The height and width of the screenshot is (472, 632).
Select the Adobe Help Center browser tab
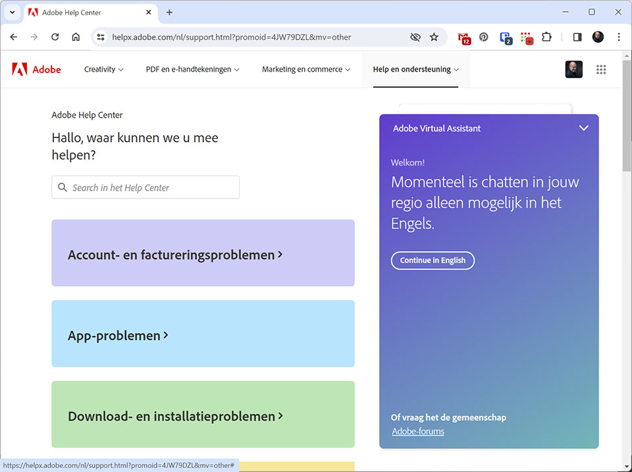[90, 12]
